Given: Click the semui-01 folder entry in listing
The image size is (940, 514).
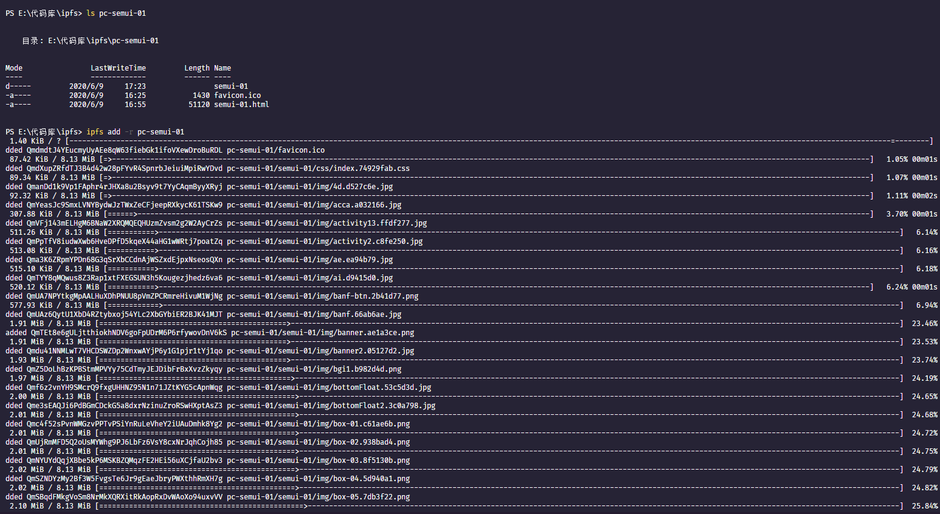Looking at the screenshot, I should click(x=230, y=86).
